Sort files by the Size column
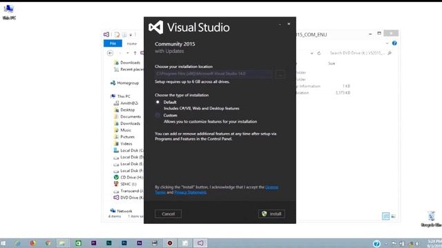 point(331,63)
